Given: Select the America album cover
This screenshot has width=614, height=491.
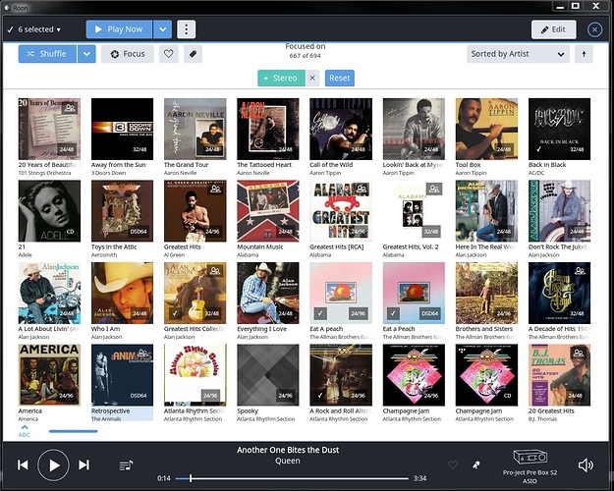Looking at the screenshot, I should [49, 375].
